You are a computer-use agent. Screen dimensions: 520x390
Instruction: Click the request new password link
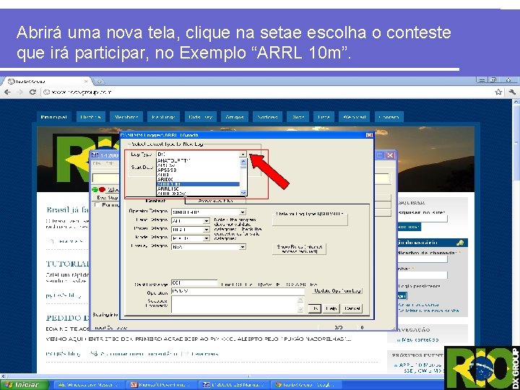point(428,311)
